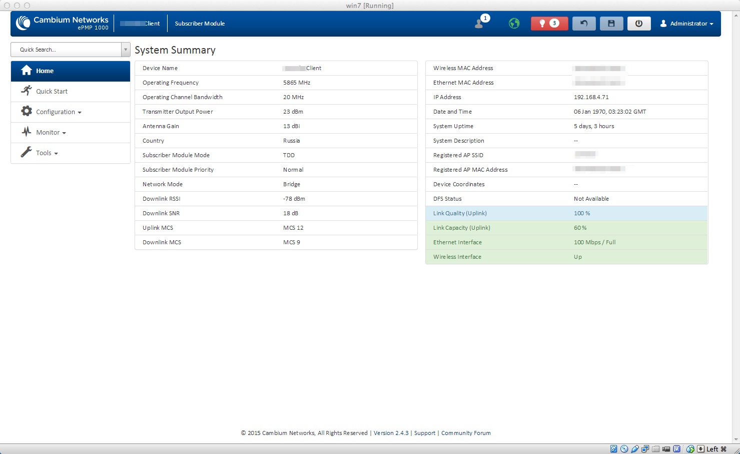Click the save floppy disk button
Screen dimensions: 740x454
coord(611,24)
